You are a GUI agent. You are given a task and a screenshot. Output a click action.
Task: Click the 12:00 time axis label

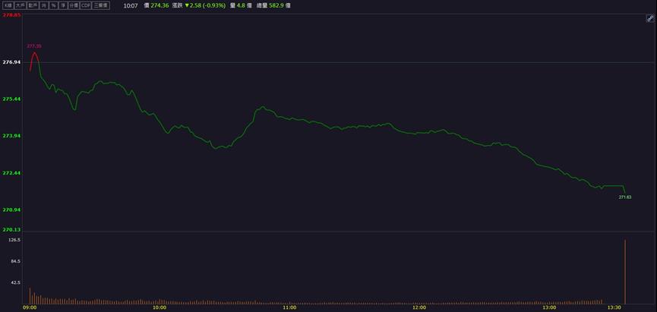tap(420, 307)
